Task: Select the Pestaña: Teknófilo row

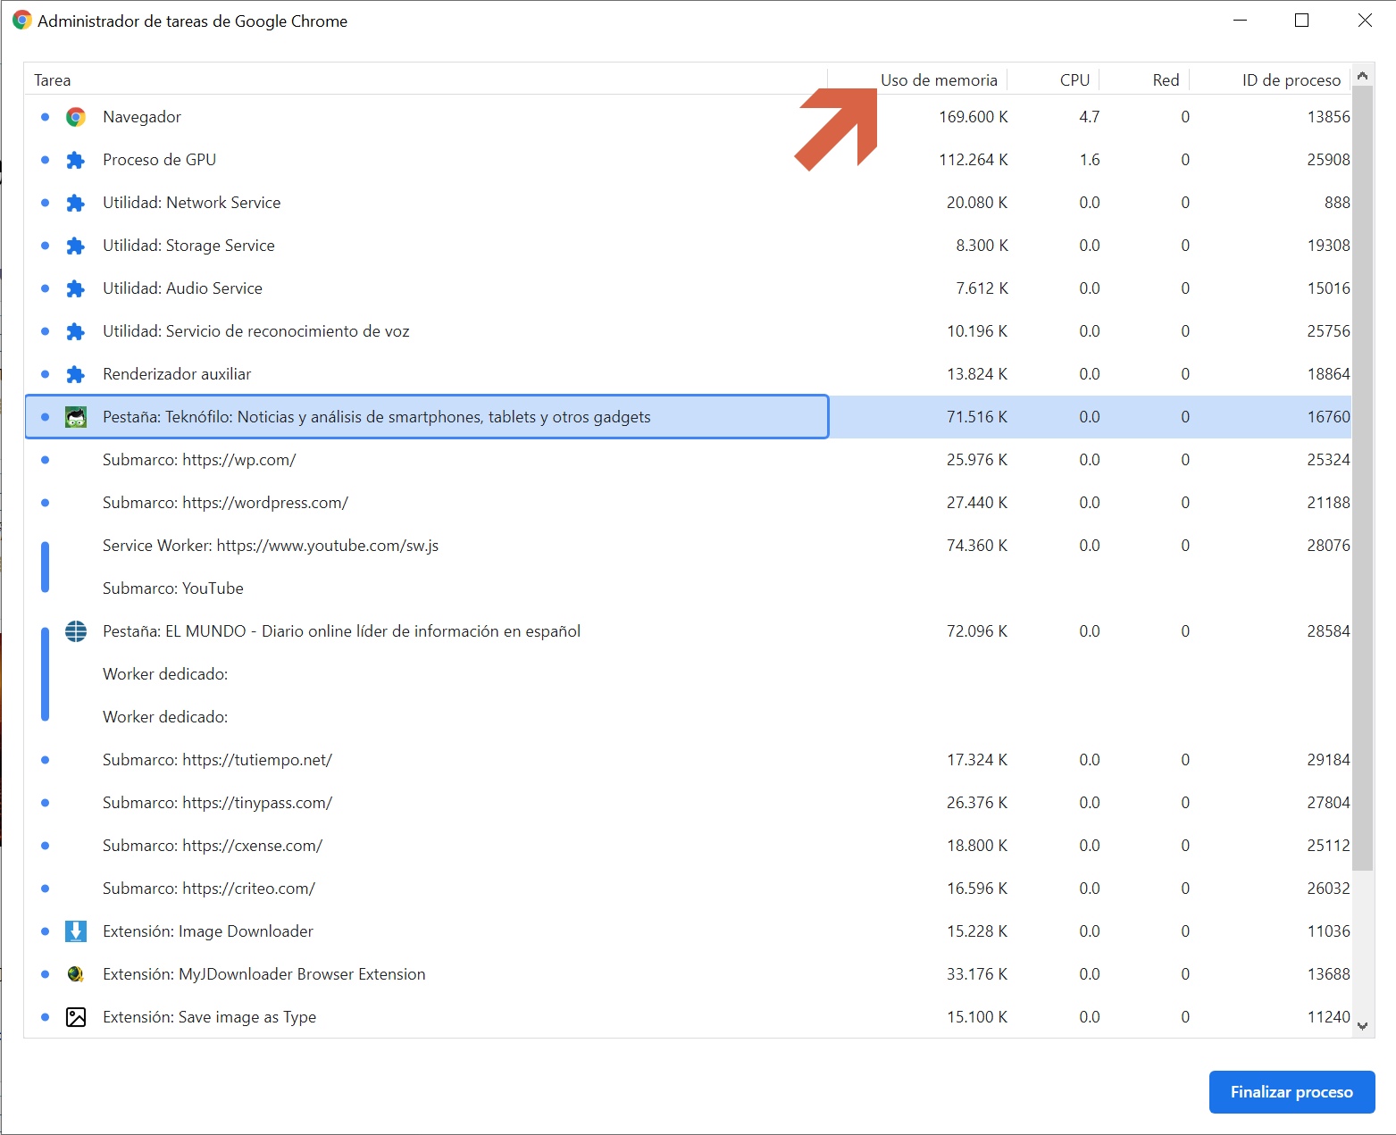Action: (x=688, y=417)
